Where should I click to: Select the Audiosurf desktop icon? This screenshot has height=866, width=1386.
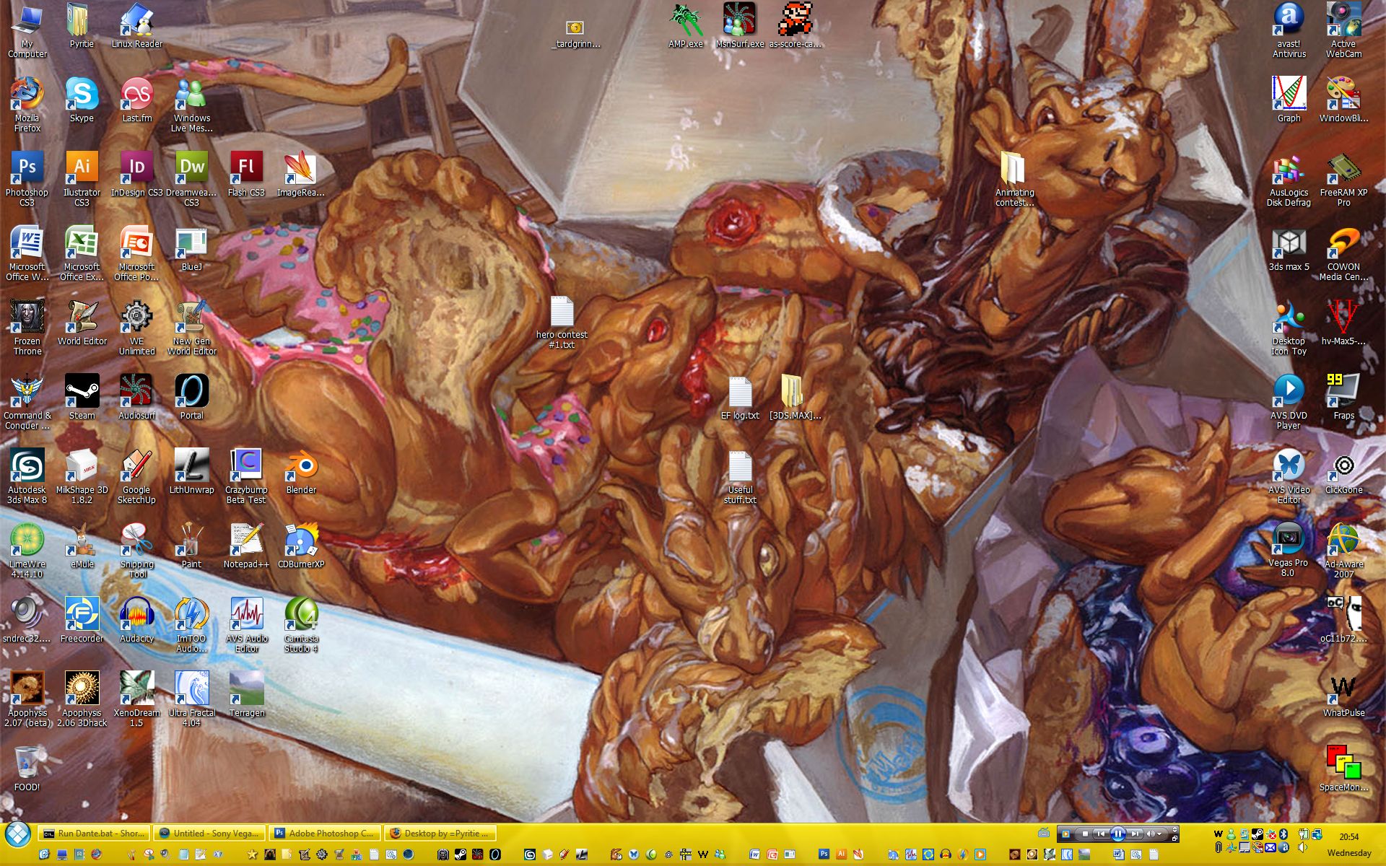click(x=136, y=396)
